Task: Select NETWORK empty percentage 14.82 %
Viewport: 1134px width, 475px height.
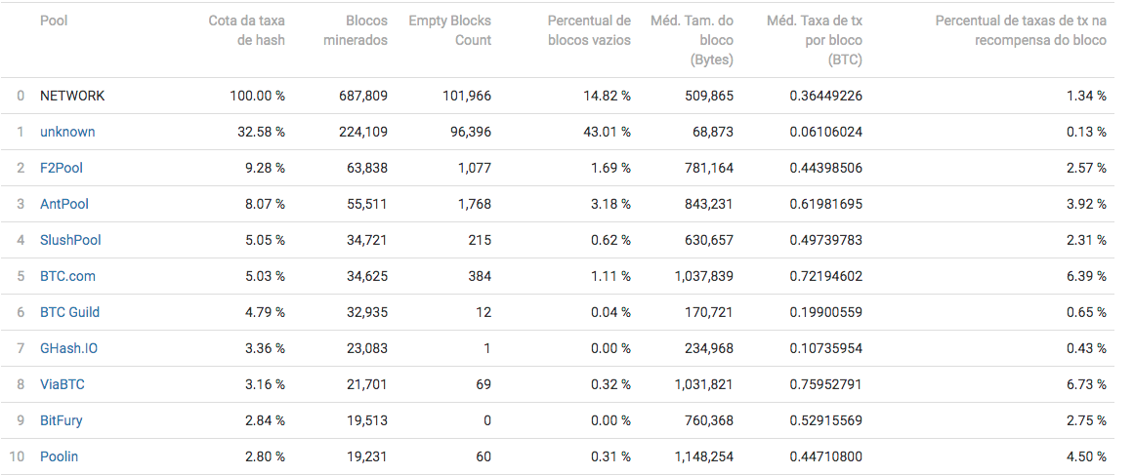Action: [609, 96]
